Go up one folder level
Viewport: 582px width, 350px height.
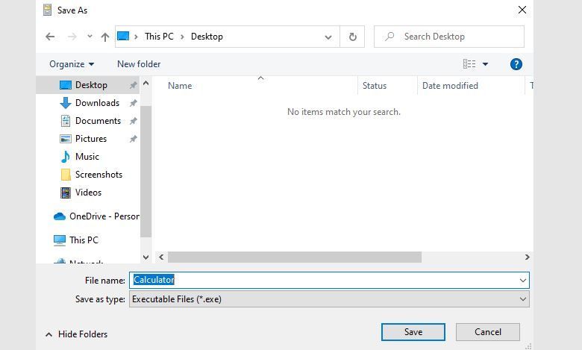tap(105, 37)
